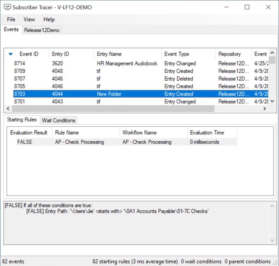Select the AP - Check Processing rule row
The height and width of the screenshot is (266, 279).
click(x=79, y=142)
